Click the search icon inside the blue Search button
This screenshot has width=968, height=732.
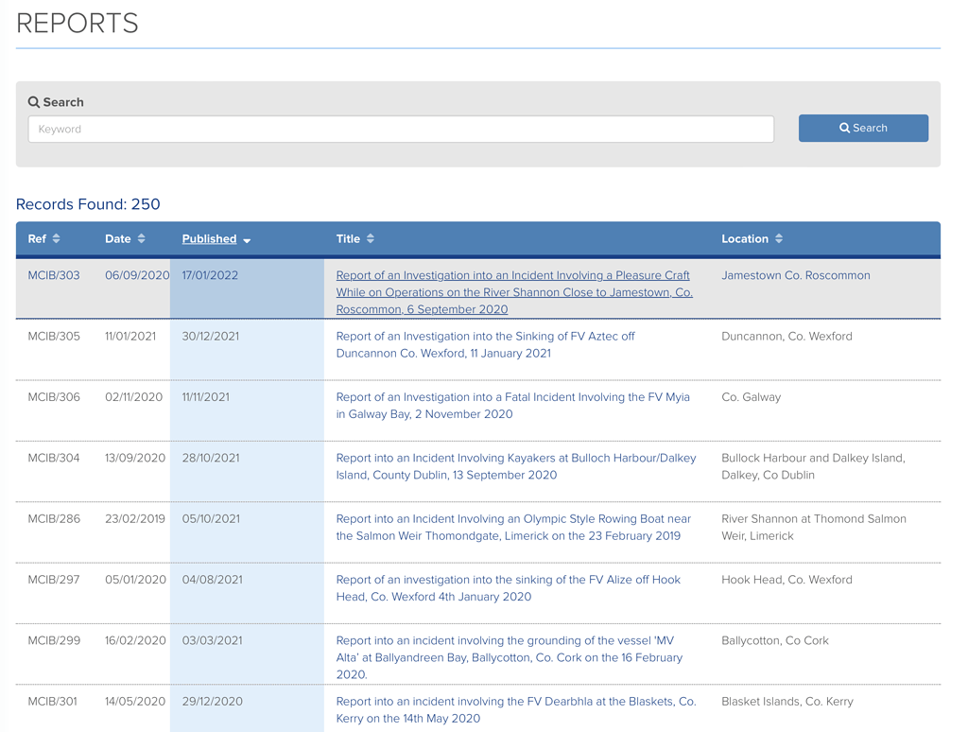[843, 128]
